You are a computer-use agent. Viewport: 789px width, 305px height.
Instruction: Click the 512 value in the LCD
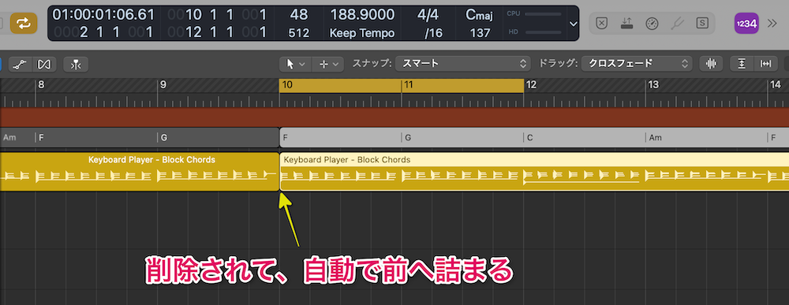(x=299, y=33)
